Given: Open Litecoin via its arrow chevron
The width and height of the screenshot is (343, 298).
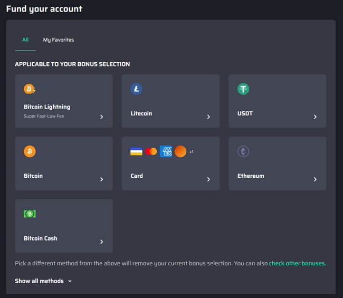Looking at the screenshot, I should tap(208, 117).
